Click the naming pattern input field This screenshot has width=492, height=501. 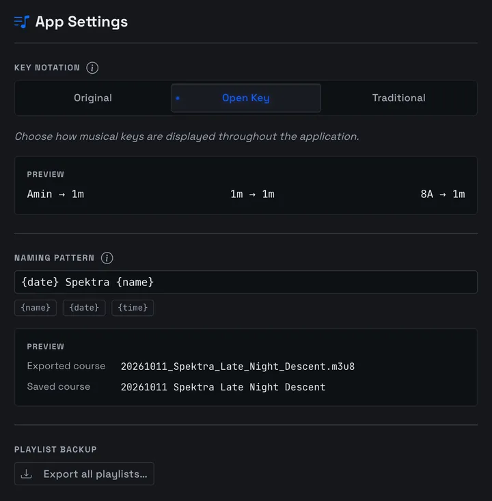(246, 282)
